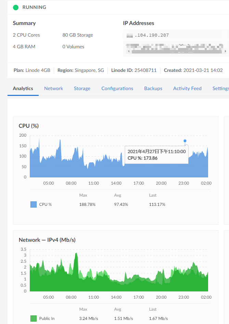Open the Settings tab

pos(220,88)
